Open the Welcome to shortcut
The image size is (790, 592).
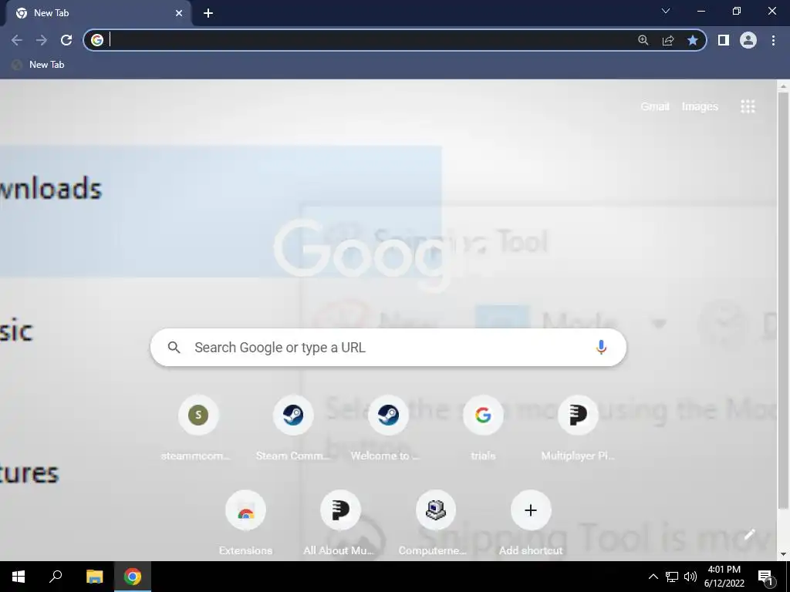(x=388, y=415)
